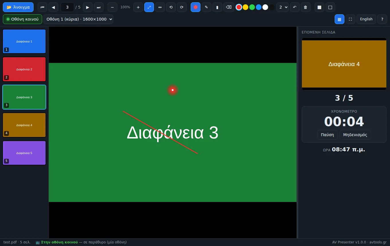Go to next page arrow
Image resolution: width=390 pixels, height=246 pixels.
[x=88, y=7]
